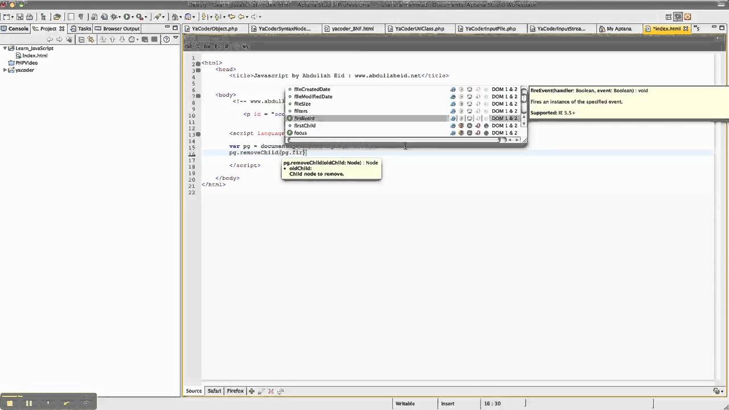
Task: Open the YaCoderObject.php editor tab
Action: coord(215,28)
